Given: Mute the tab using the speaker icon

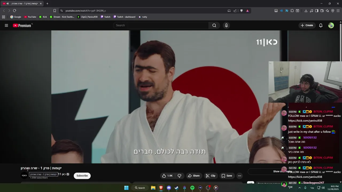Looking at the screenshot, I should pos(7,3).
